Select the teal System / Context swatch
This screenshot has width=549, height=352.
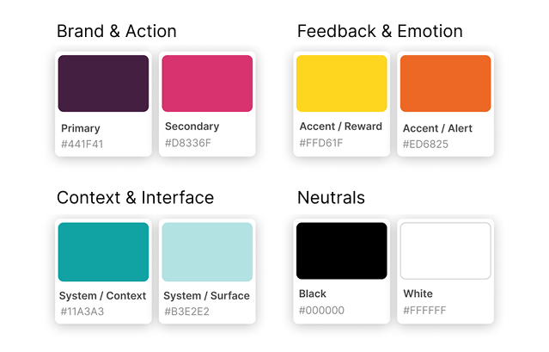103,251
